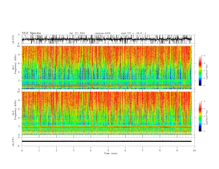Click the ch.2 spectrogram "2" kHz tick label
219x169 pixels.
point(19,126)
